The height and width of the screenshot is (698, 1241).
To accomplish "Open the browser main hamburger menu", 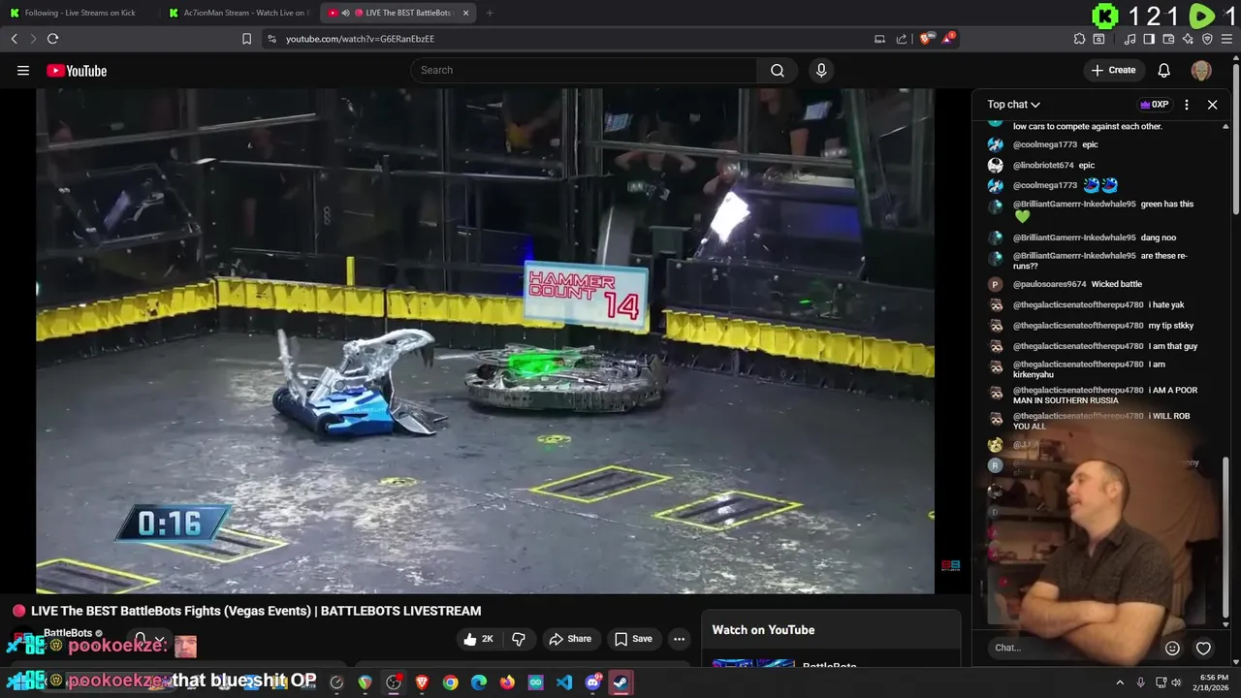I will coord(1226,39).
